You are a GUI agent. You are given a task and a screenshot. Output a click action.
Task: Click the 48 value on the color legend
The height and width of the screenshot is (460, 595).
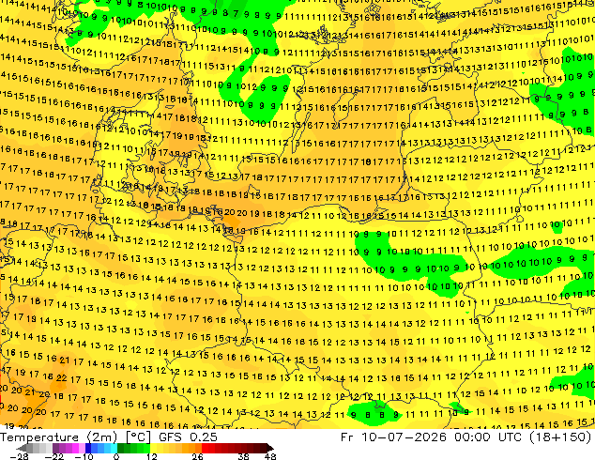270,456
